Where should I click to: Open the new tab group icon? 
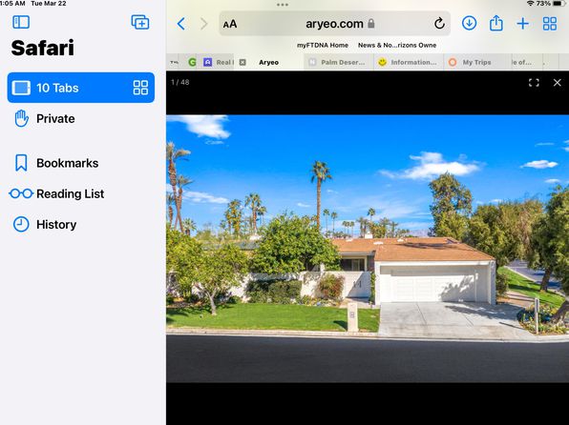[140, 23]
